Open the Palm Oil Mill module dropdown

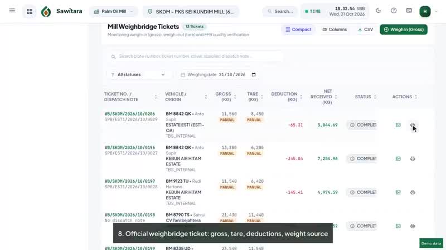click(114, 12)
